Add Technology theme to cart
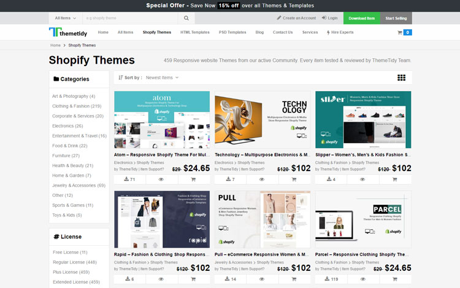Image resolution: width=460 pixels, height=288 pixels. (x=294, y=180)
